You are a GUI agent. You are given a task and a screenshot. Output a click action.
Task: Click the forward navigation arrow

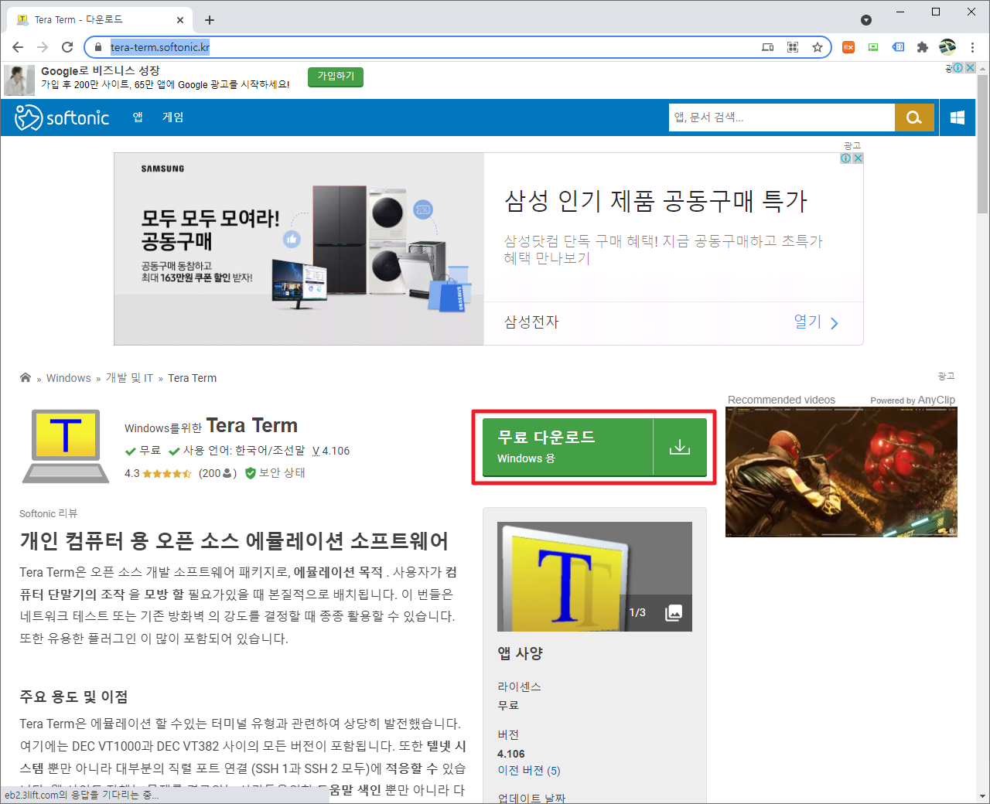click(43, 47)
